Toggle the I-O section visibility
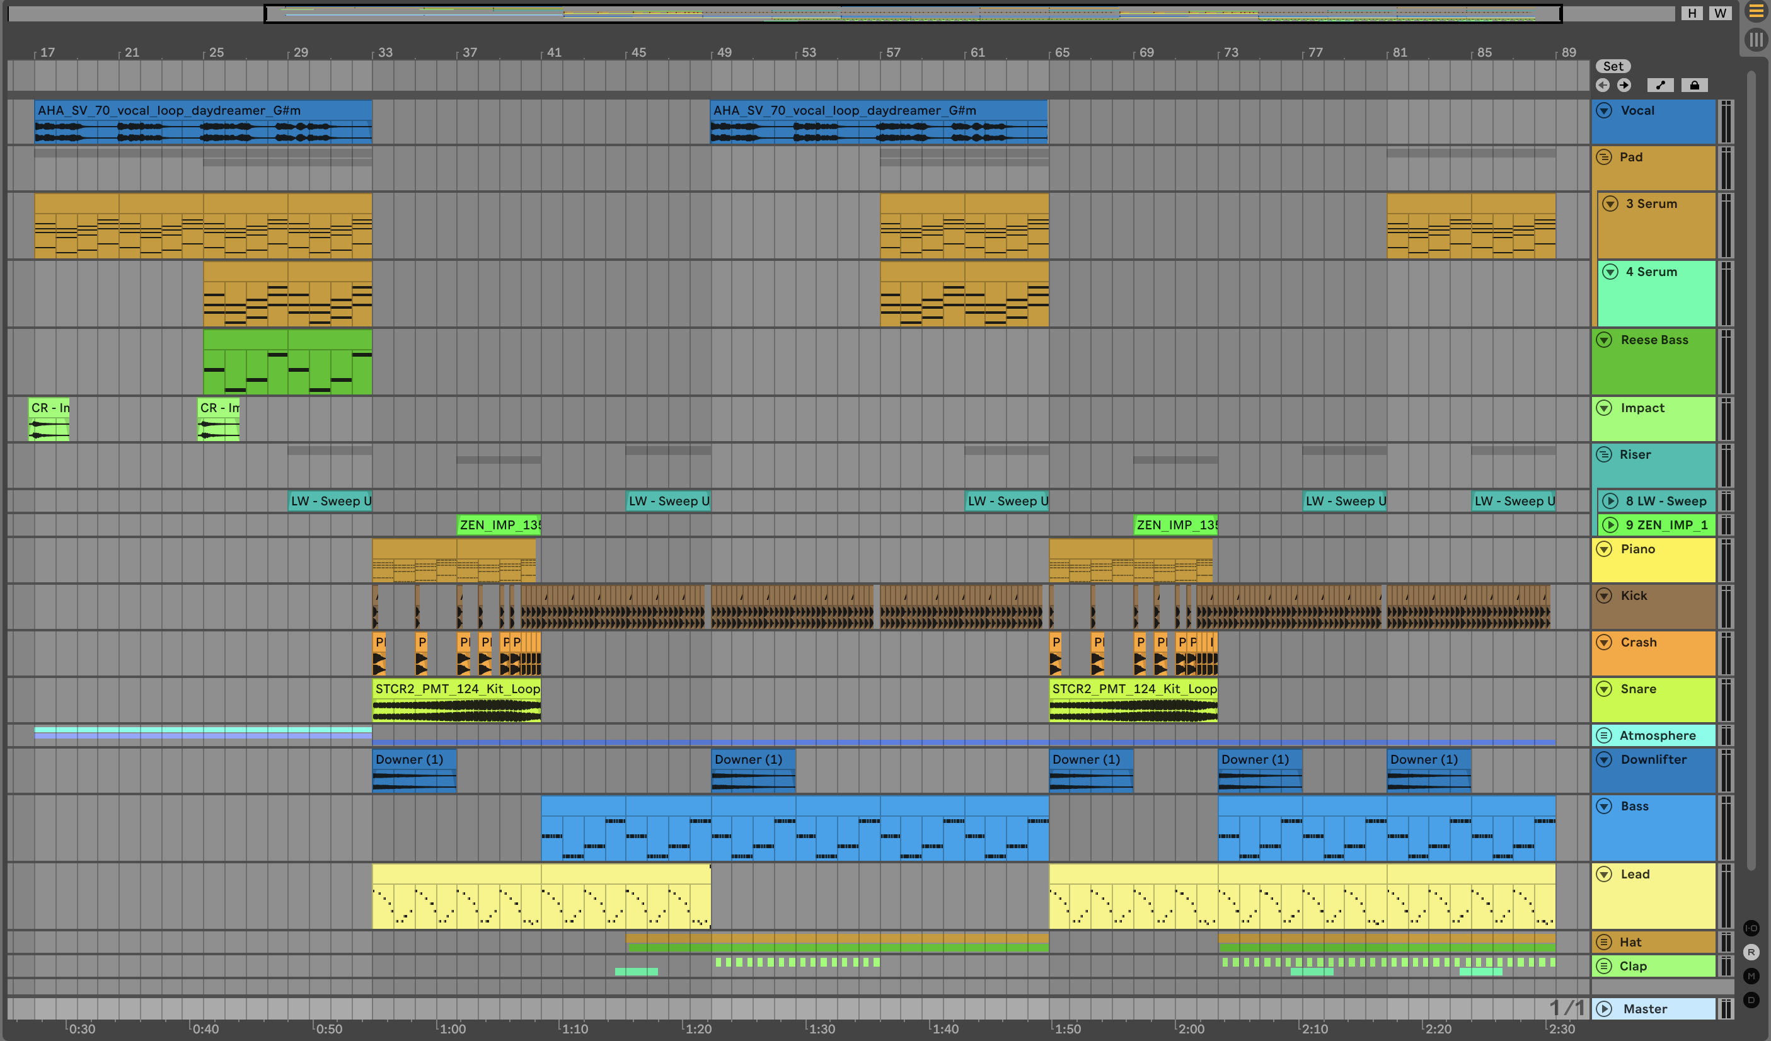Image resolution: width=1771 pixels, height=1041 pixels. coord(1751,928)
